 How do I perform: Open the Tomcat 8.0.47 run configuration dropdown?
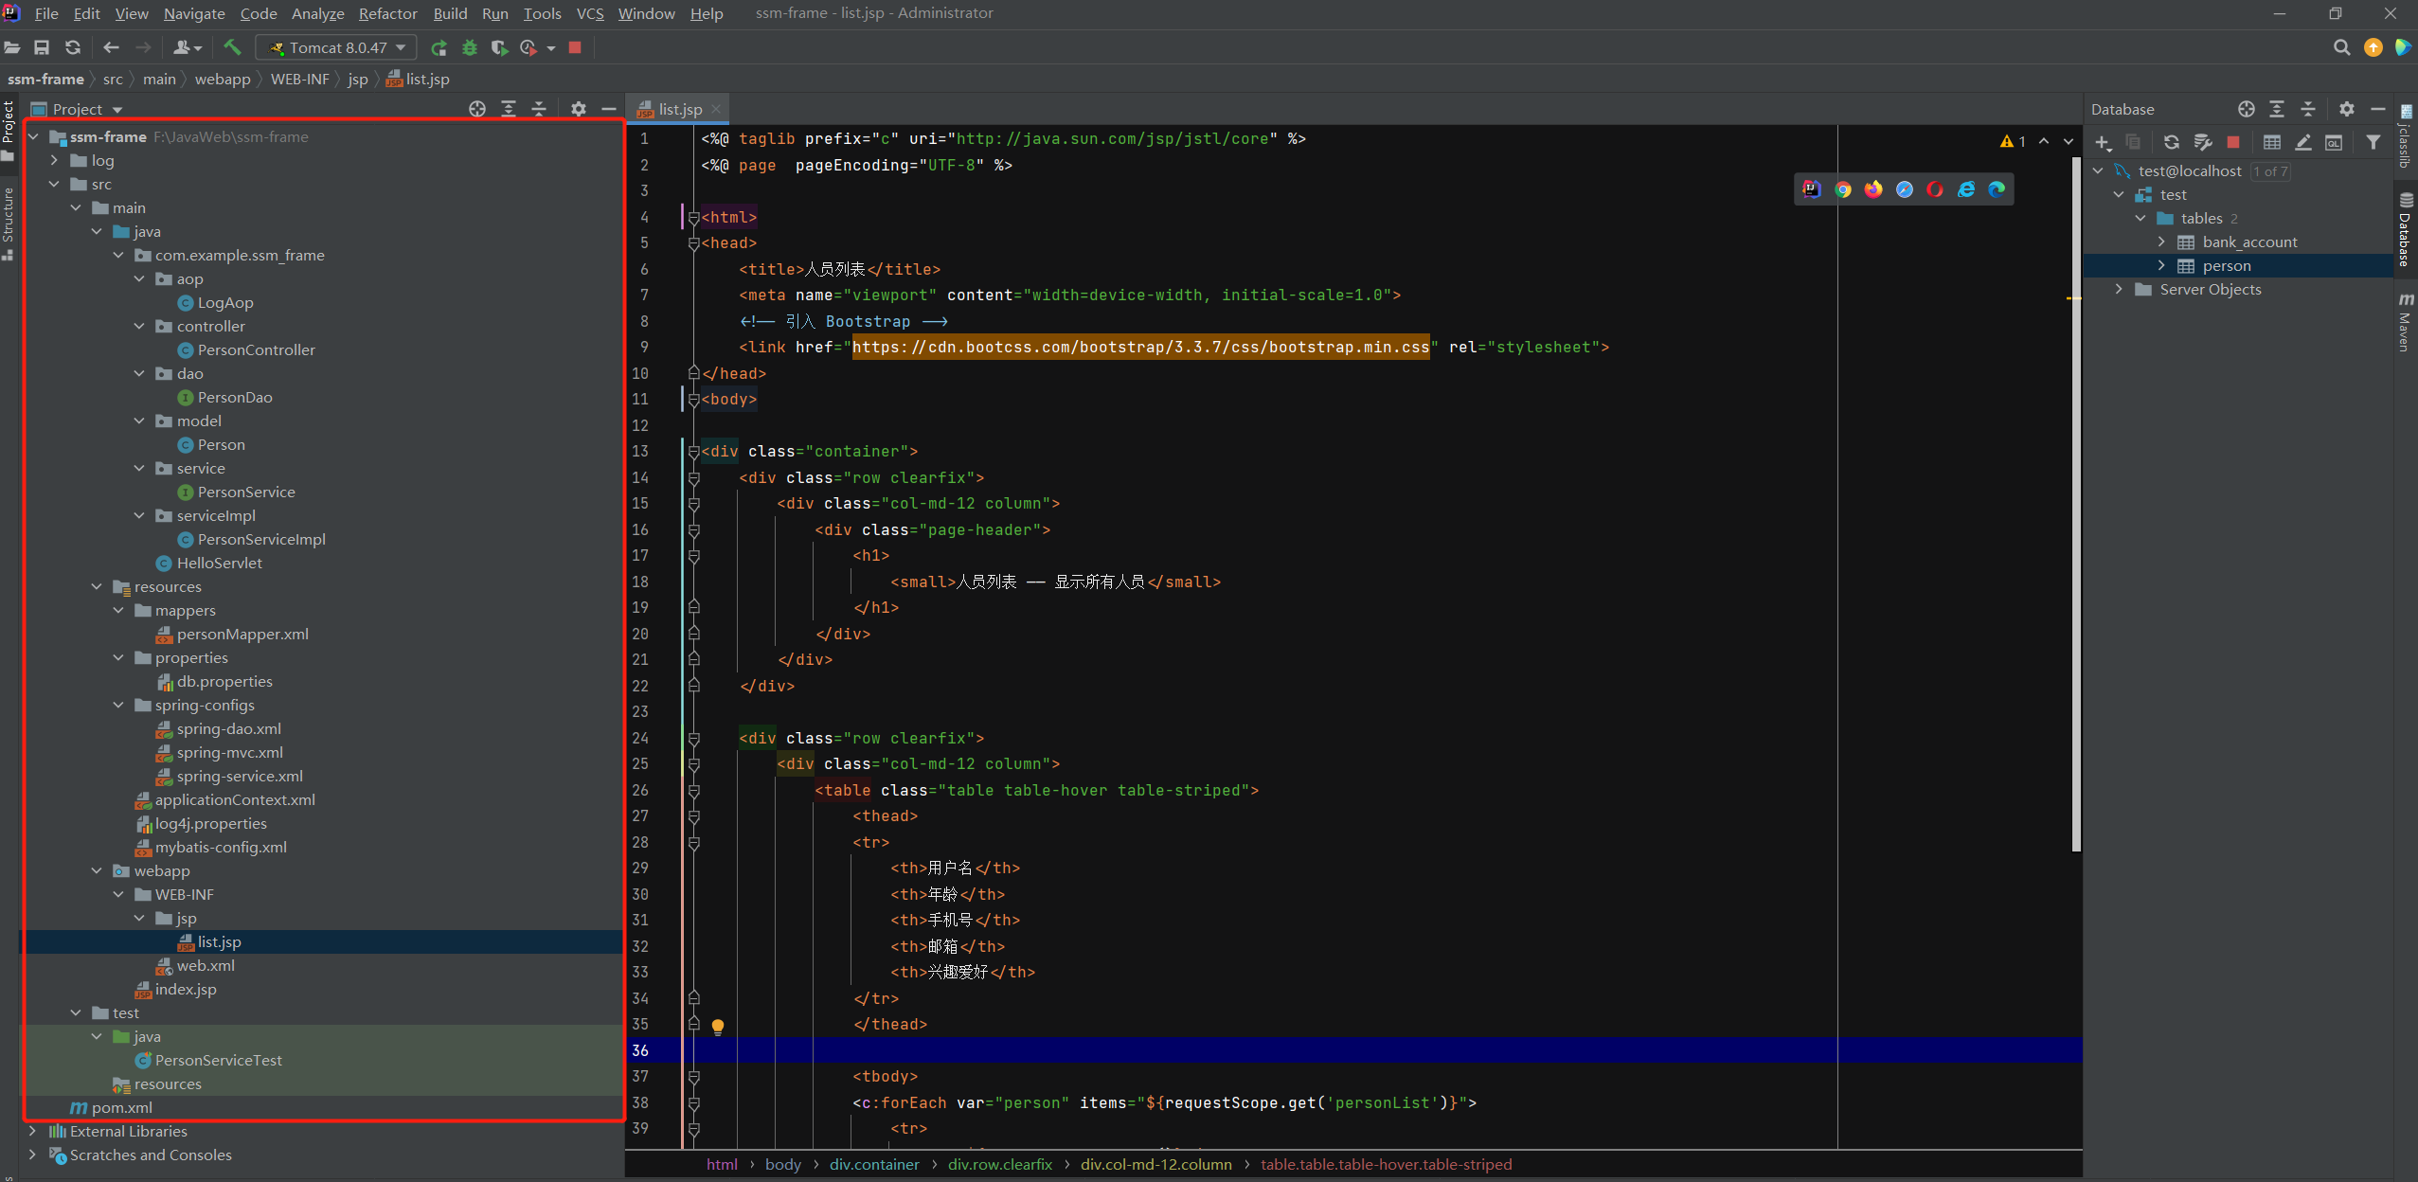point(336,47)
